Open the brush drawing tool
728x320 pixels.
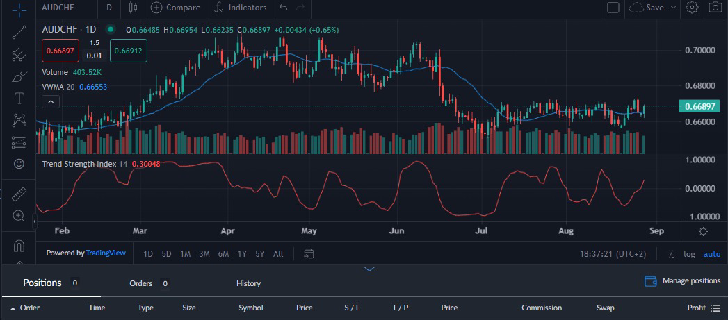click(19, 76)
